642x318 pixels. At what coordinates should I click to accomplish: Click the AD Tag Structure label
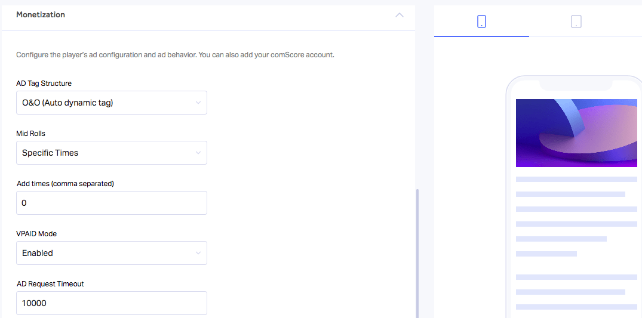tap(44, 84)
